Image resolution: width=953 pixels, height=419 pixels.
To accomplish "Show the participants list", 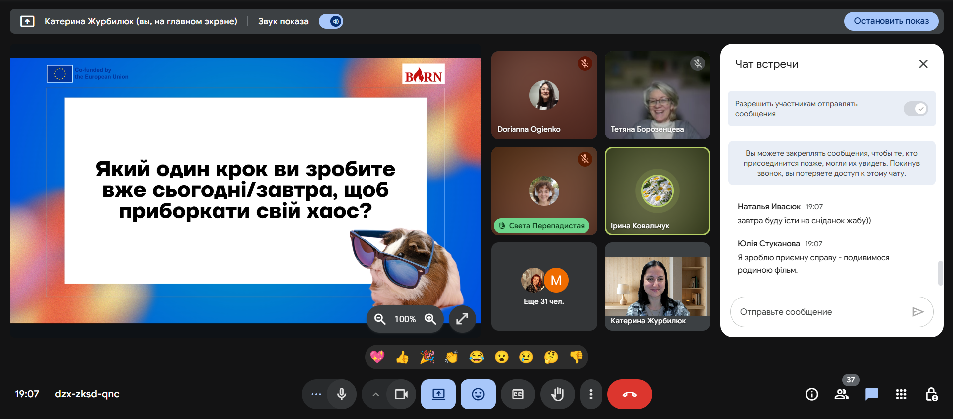I will pos(841,394).
